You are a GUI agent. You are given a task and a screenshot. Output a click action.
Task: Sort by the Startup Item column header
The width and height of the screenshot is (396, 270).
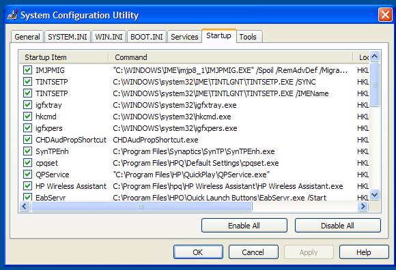click(64, 57)
